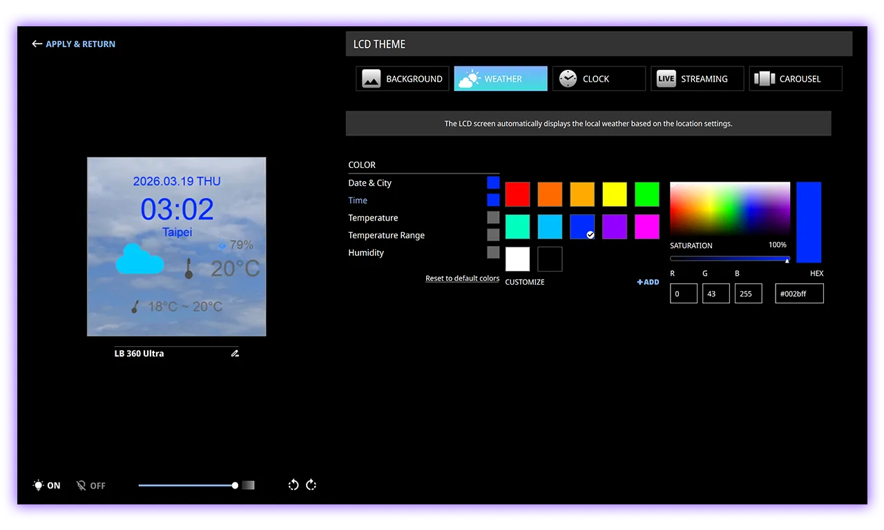Click Reset to default colors link
The image size is (884, 530).
(x=462, y=278)
